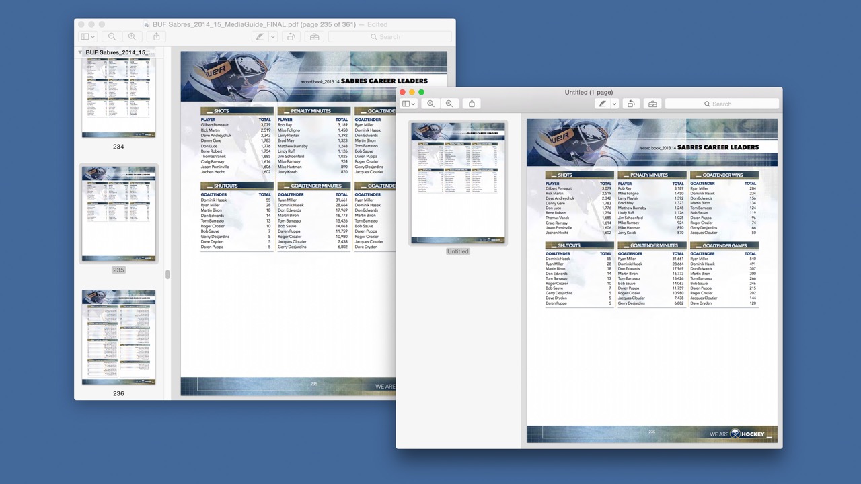Collapse the BUF Sabres_2014_15 sidebar disclosure triangle
This screenshot has height=484, width=861.
tap(80, 52)
